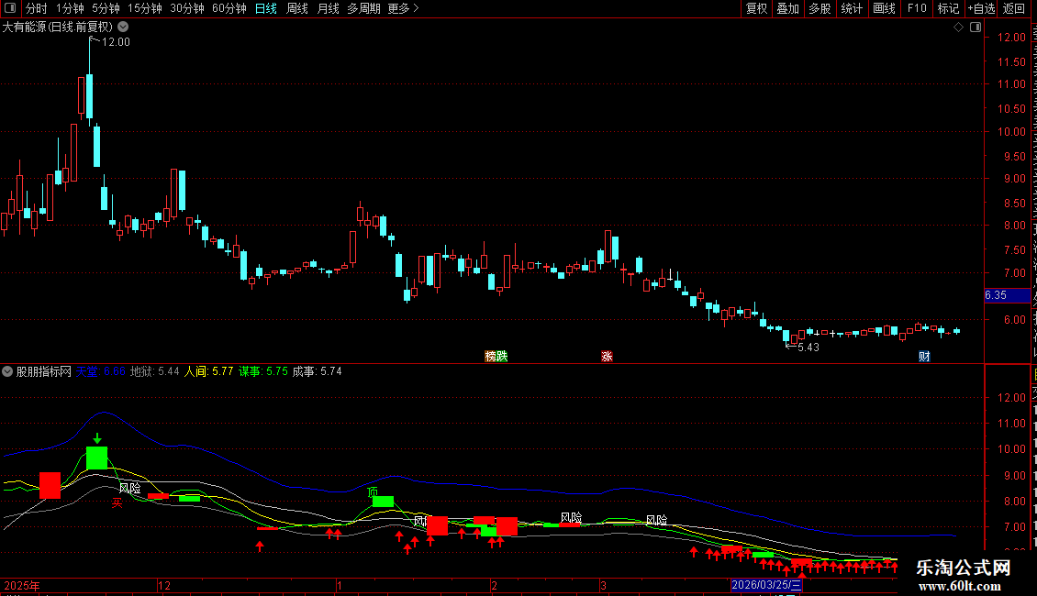Toggle the right panel icon beside the diamond
The width and height of the screenshot is (1037, 596).
pyautogui.click(x=976, y=28)
